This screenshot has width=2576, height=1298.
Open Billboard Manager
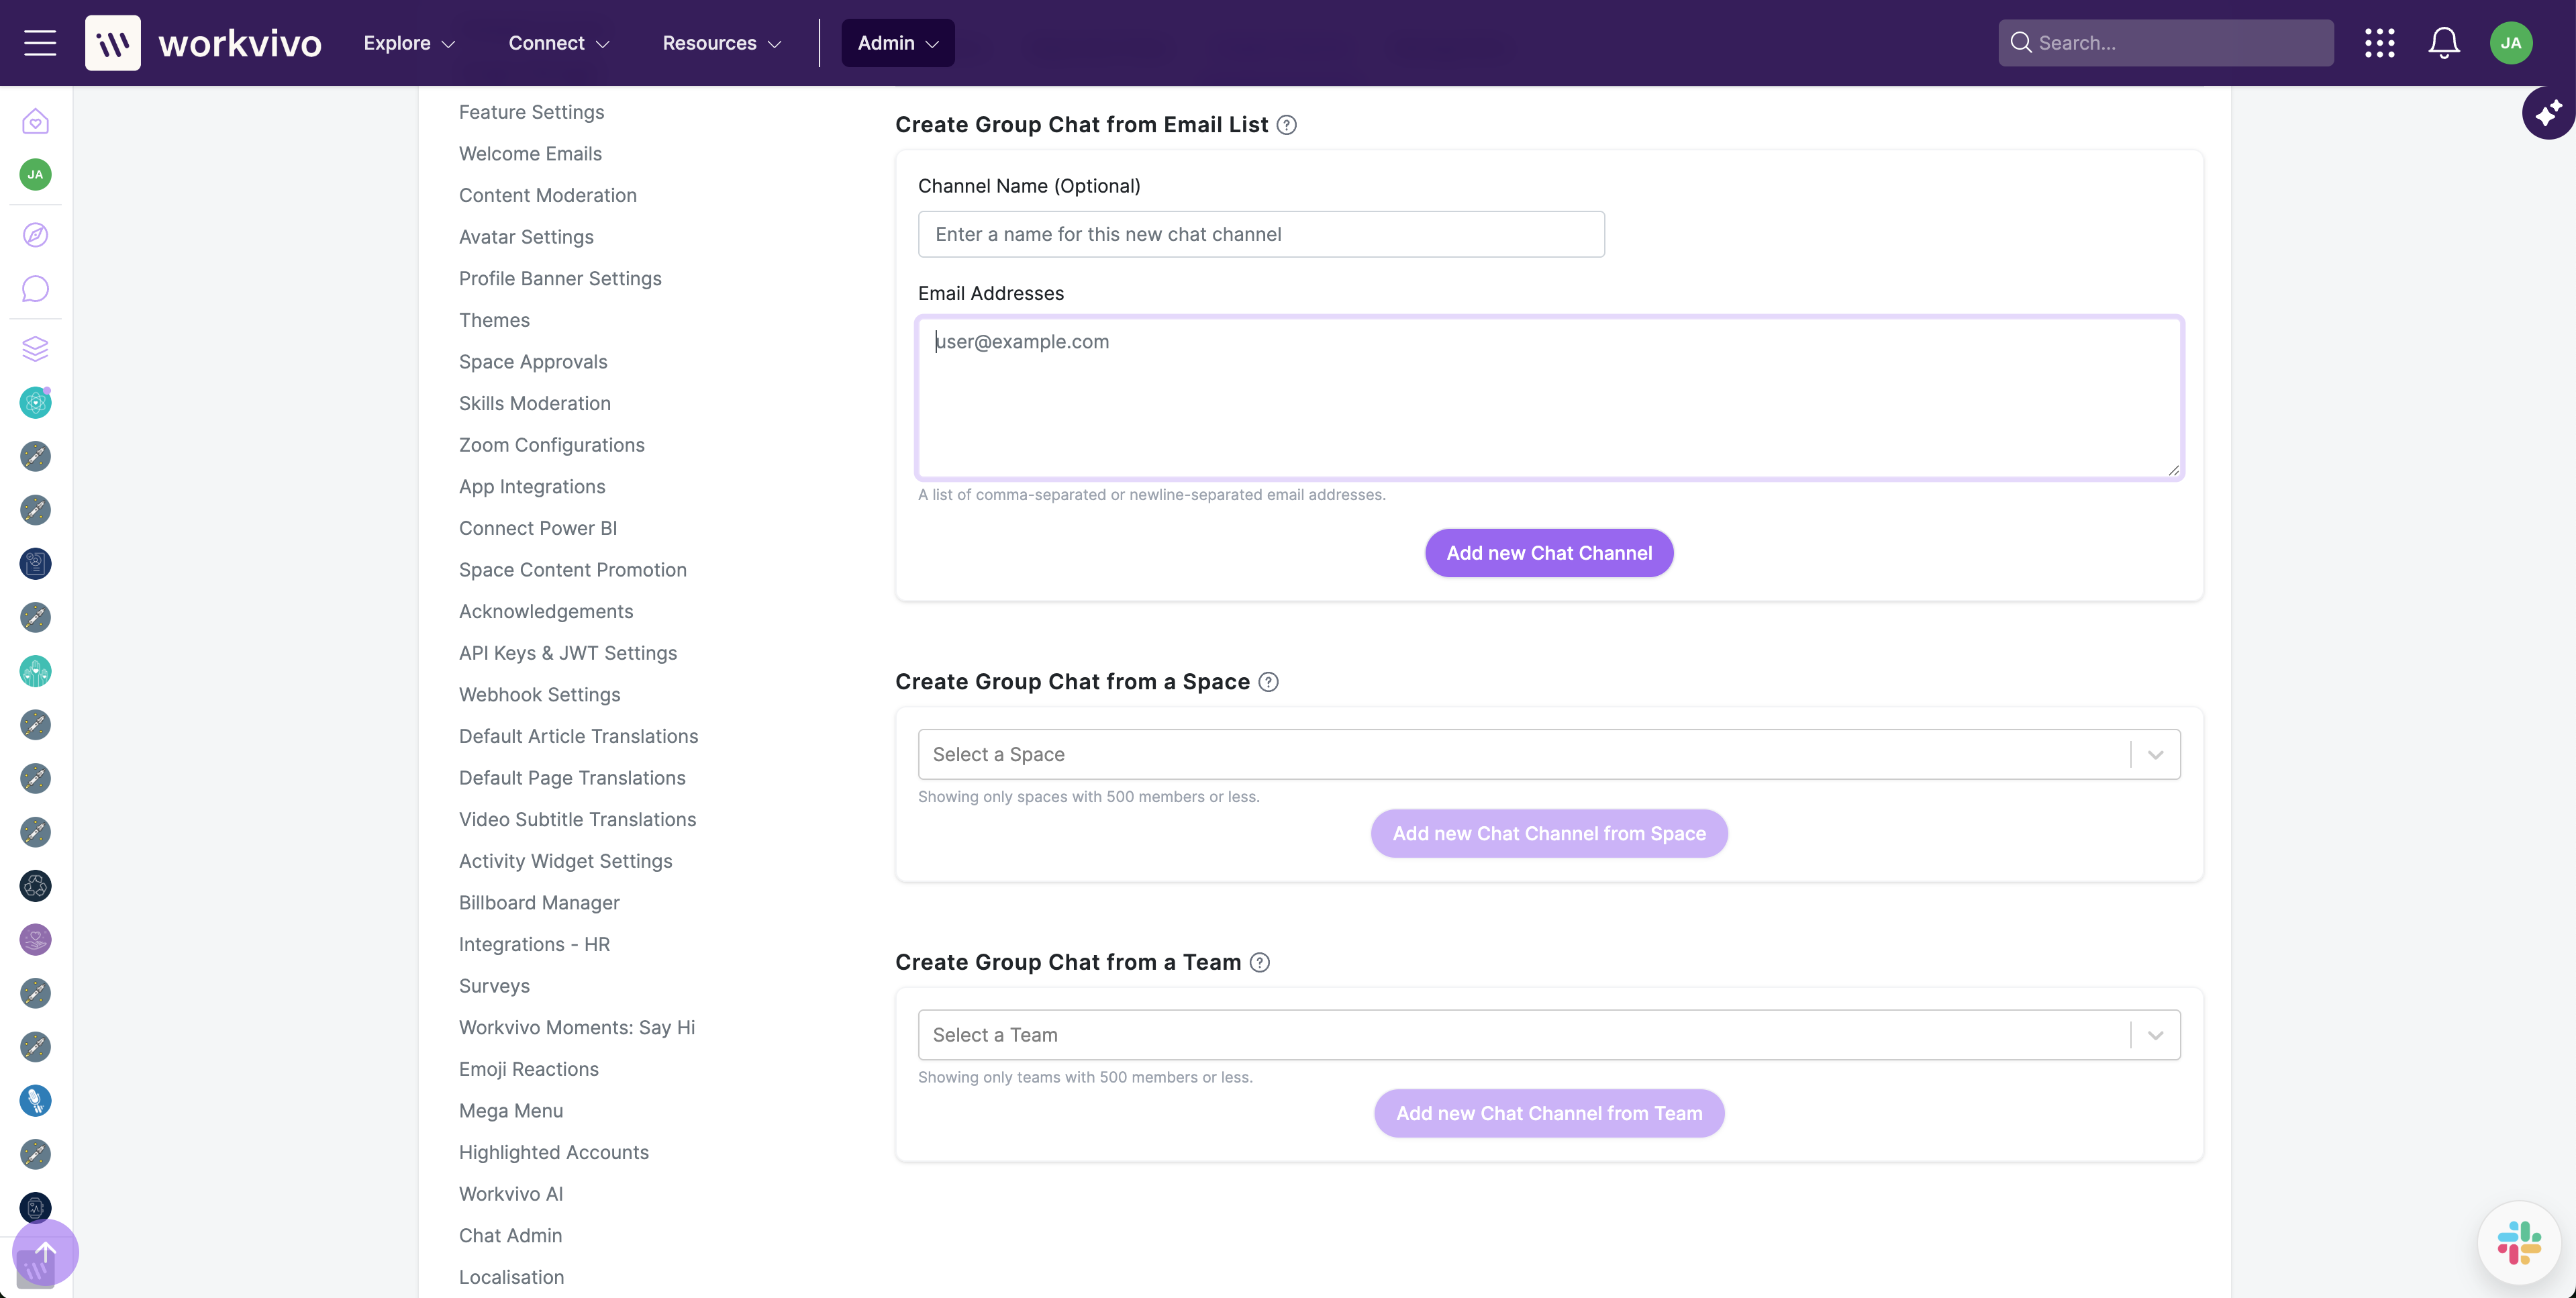coord(539,903)
